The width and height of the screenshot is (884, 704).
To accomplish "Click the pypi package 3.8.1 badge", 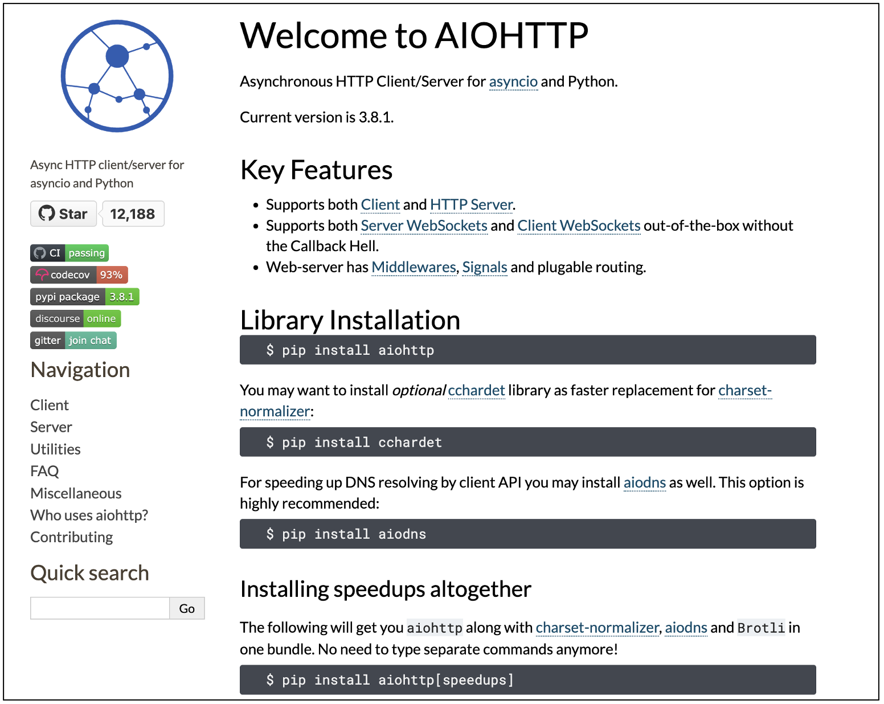I will click(x=85, y=297).
